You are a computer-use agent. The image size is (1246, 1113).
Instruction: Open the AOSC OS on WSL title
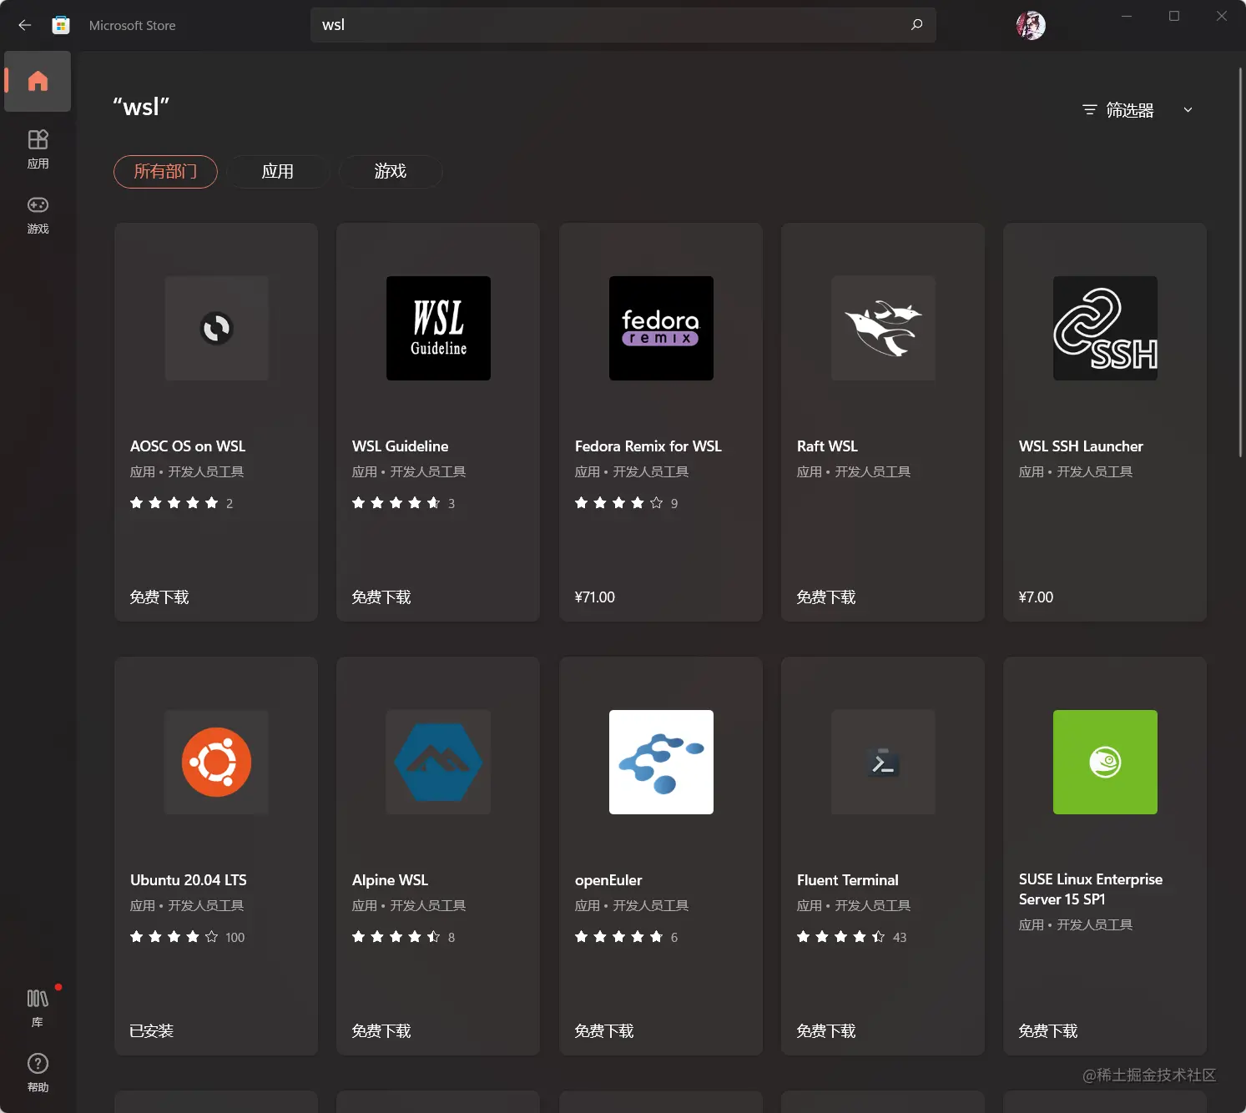click(188, 446)
